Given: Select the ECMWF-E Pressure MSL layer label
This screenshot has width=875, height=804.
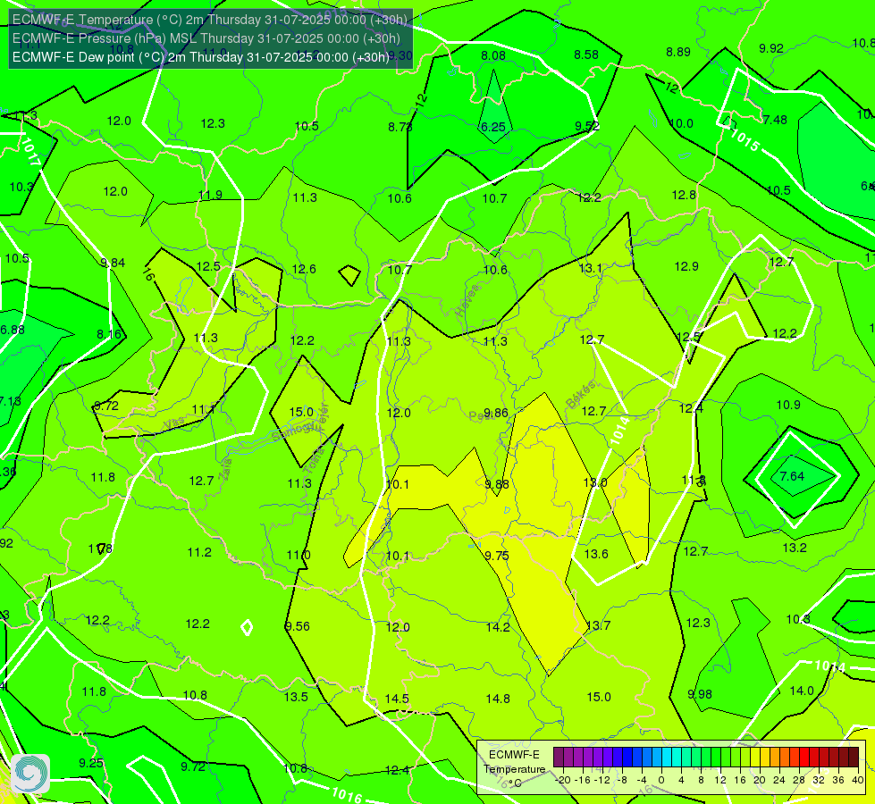Looking at the screenshot, I should pos(206,38).
